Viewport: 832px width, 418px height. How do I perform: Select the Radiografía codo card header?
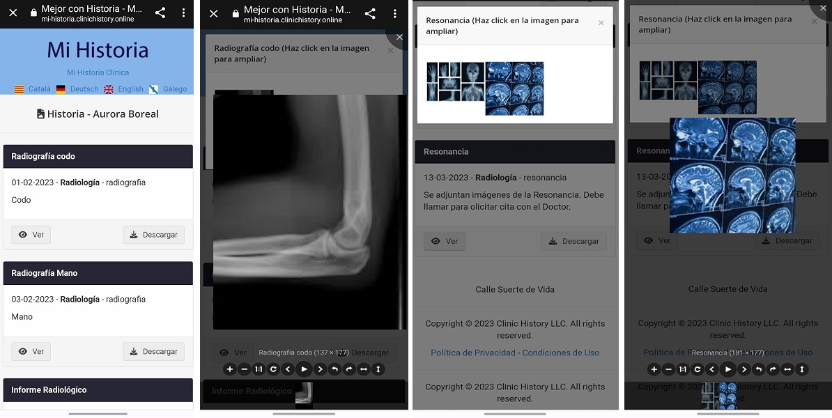pos(98,157)
